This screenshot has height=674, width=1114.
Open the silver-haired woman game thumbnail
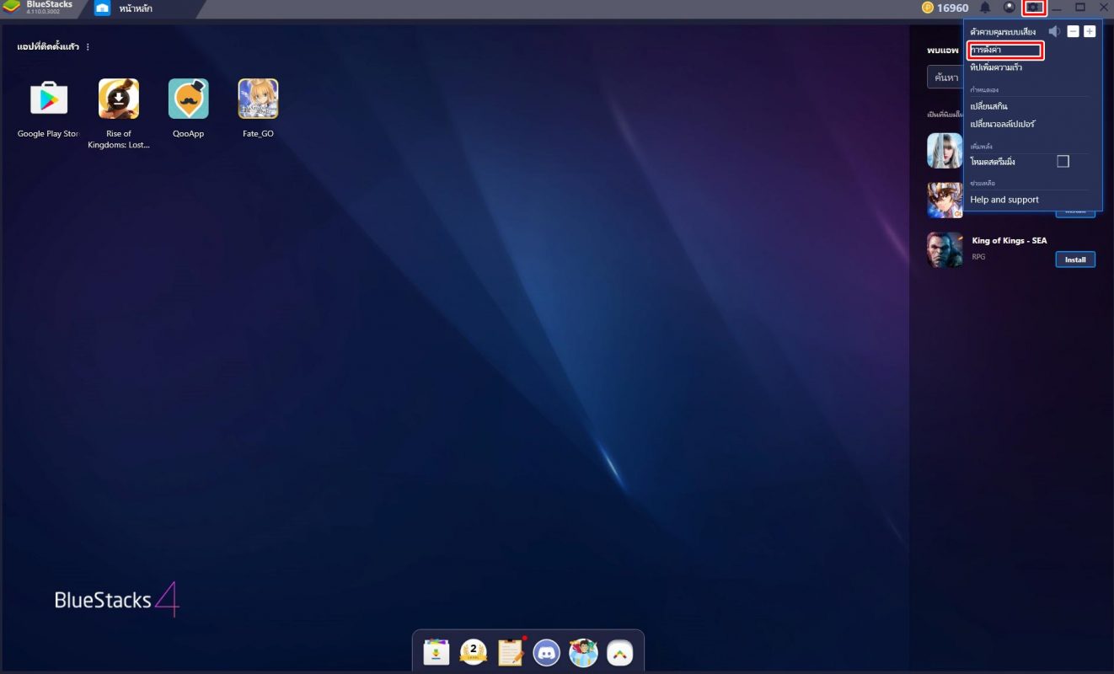[945, 150]
